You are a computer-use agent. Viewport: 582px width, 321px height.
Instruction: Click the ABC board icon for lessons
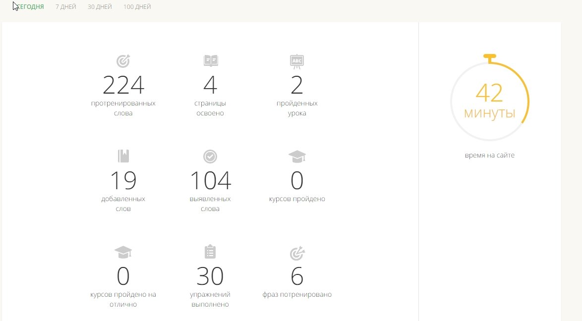click(296, 61)
